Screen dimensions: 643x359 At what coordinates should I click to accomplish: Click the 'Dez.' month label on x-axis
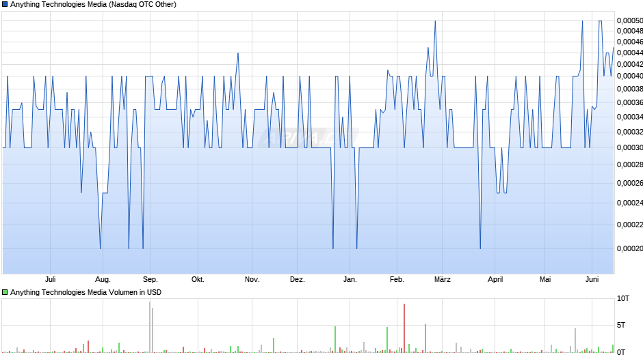point(298,279)
